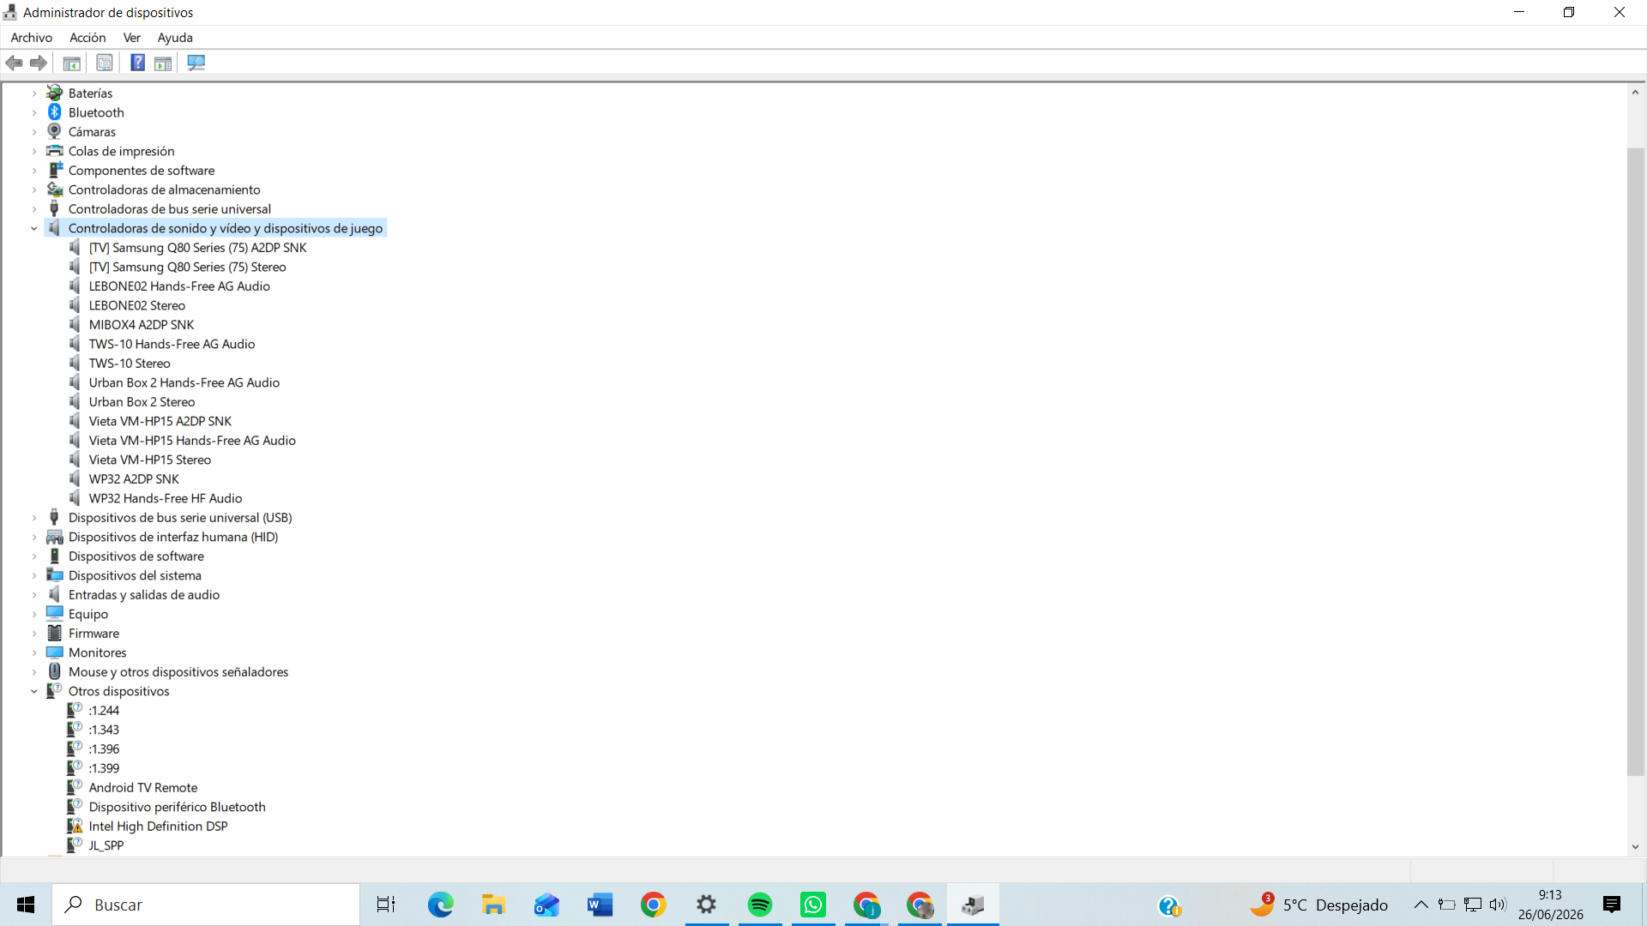Click the Android TV Remote unknown device icon
Image resolution: width=1647 pixels, height=926 pixels.
75,787
